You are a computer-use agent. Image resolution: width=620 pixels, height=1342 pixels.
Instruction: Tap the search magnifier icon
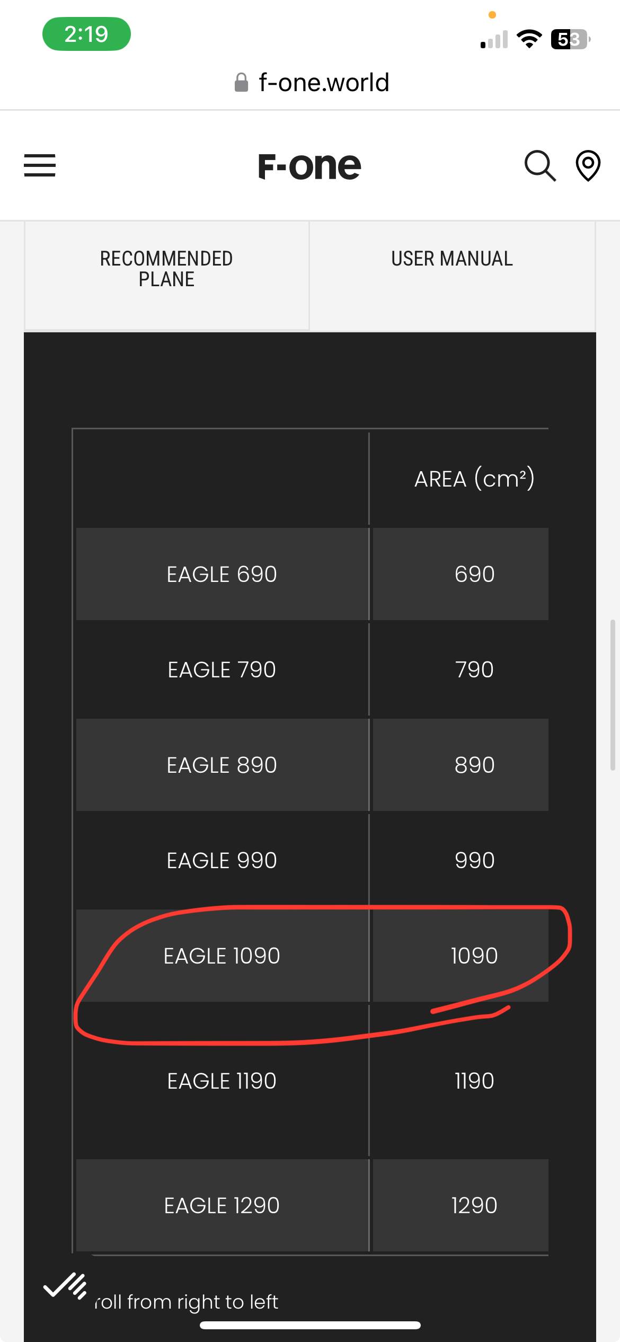click(x=539, y=165)
